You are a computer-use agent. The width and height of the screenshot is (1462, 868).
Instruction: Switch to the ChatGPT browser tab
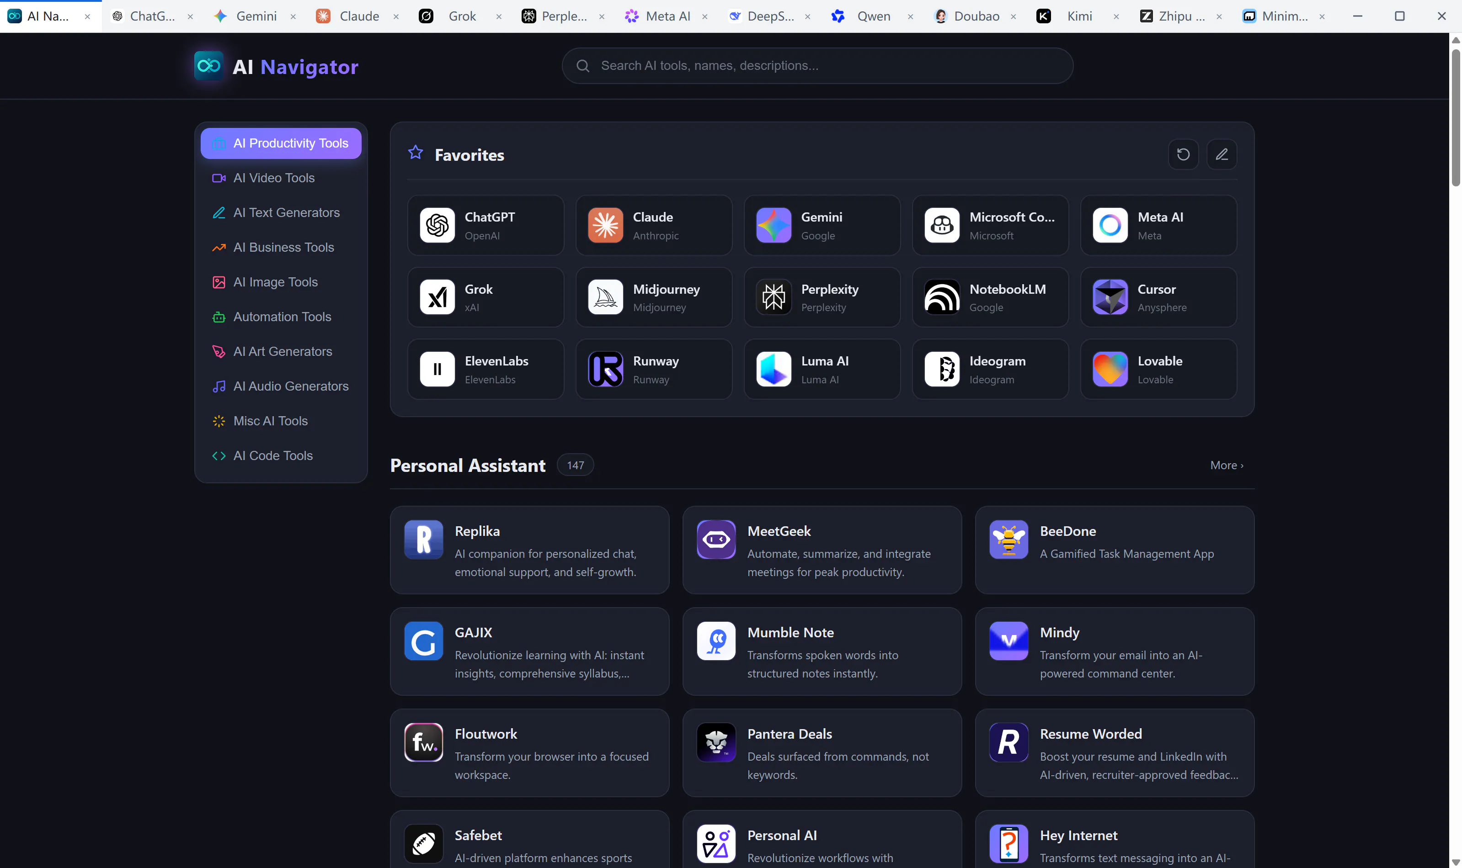coord(153,16)
